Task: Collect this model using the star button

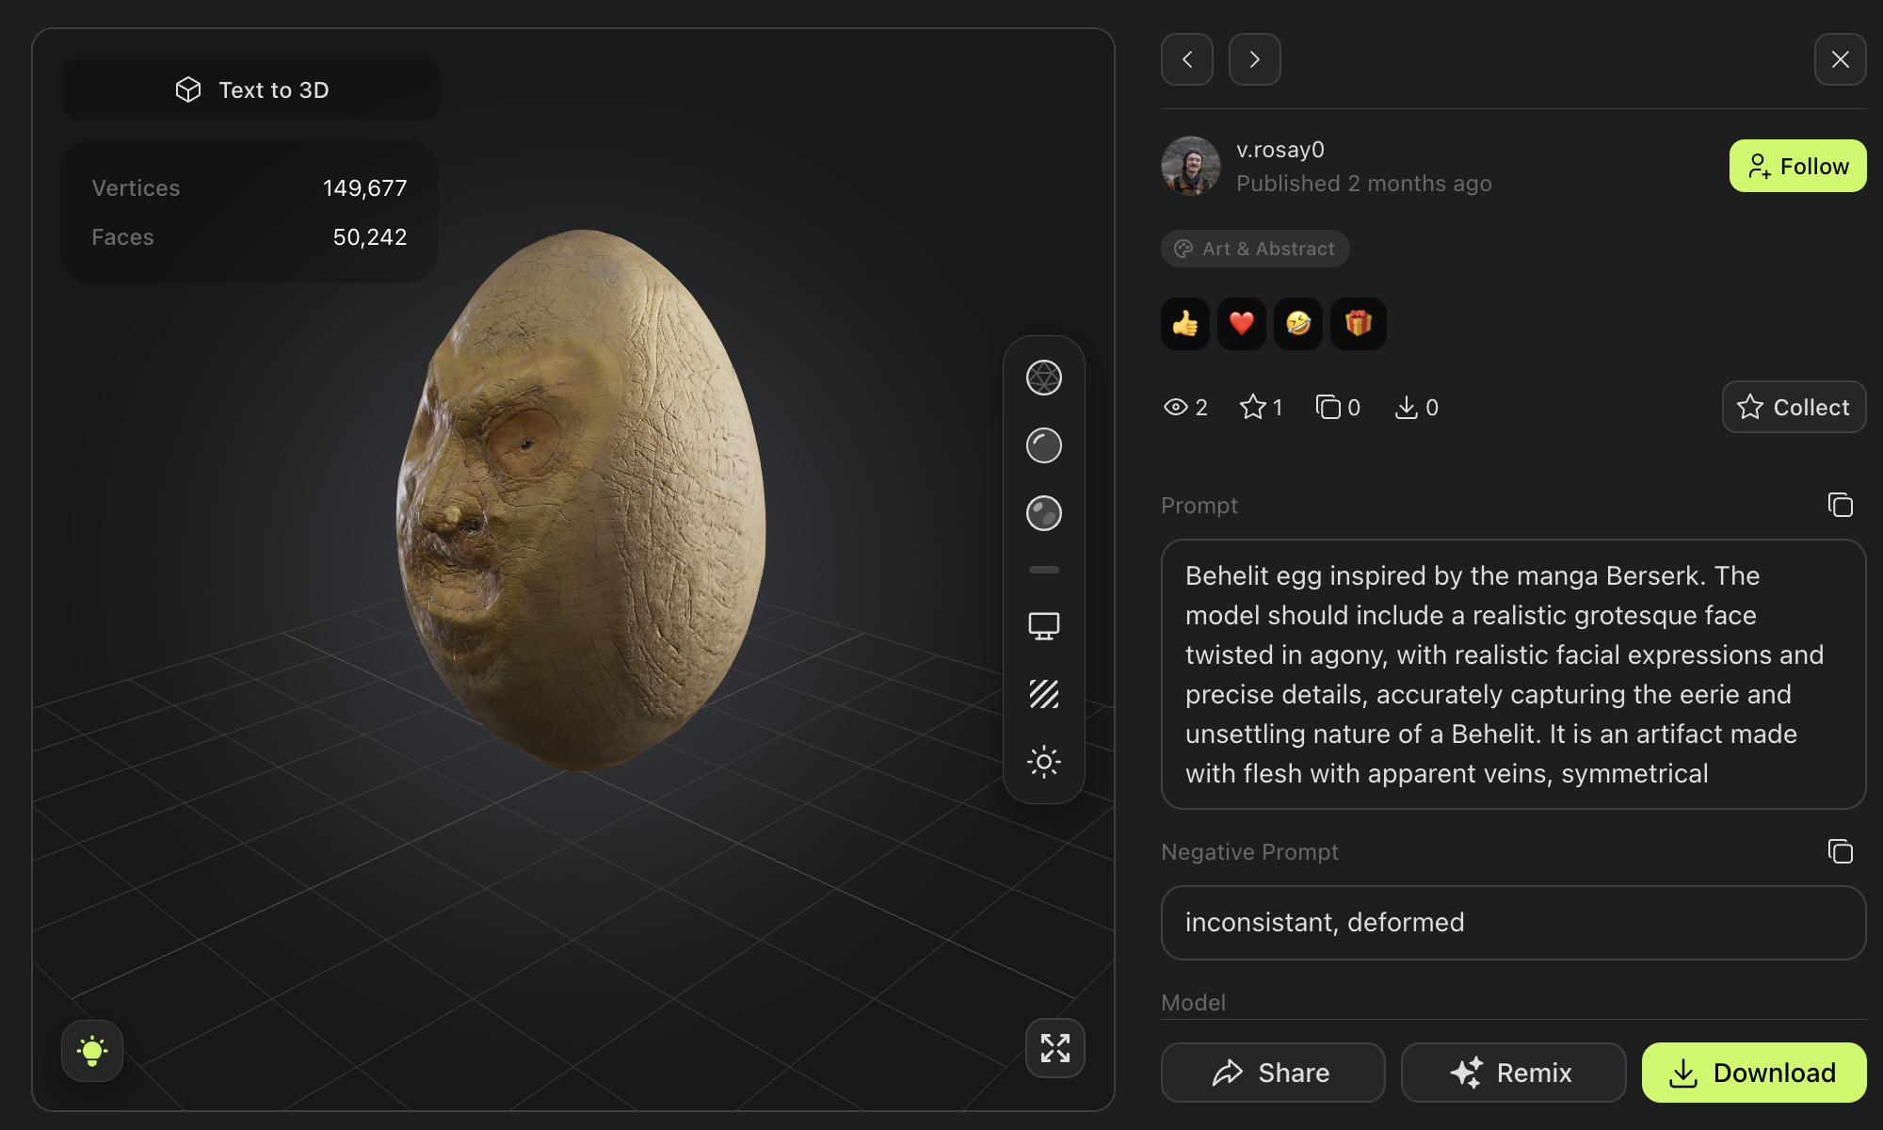Action: (1793, 407)
